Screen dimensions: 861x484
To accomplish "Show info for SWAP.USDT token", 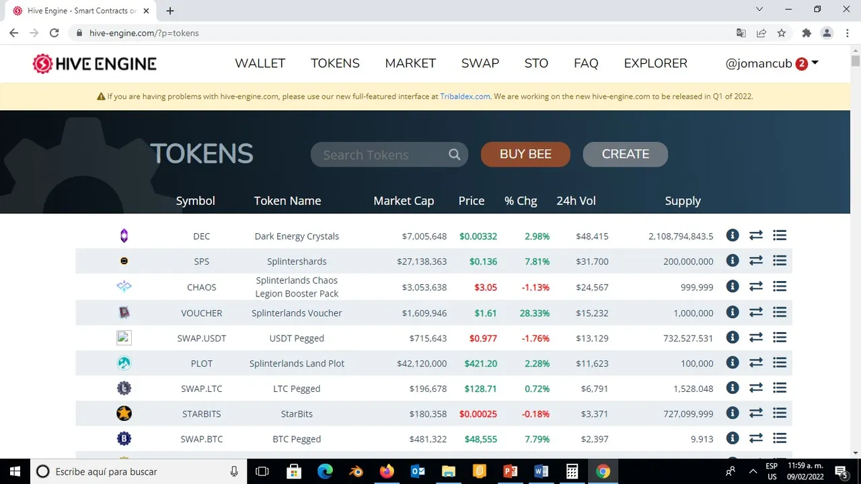I will 733,337.
